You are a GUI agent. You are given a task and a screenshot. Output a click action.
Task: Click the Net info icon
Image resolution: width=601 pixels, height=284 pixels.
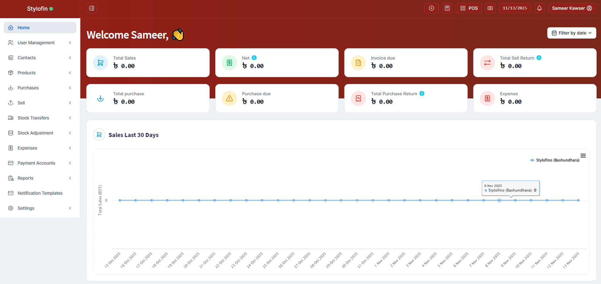pos(254,58)
